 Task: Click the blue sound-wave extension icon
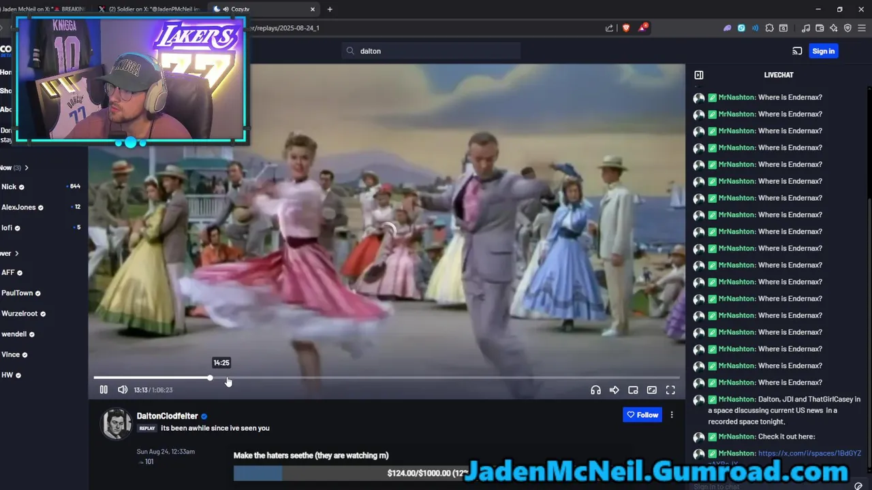(755, 28)
